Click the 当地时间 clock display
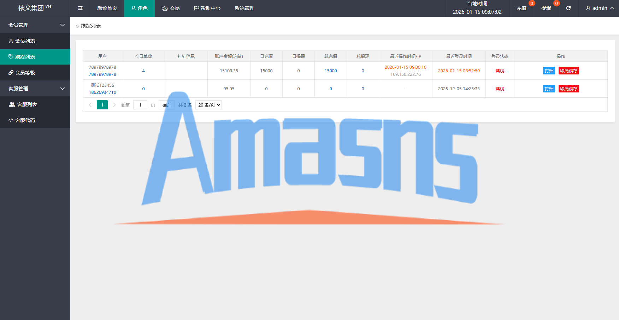 pyautogui.click(x=477, y=8)
